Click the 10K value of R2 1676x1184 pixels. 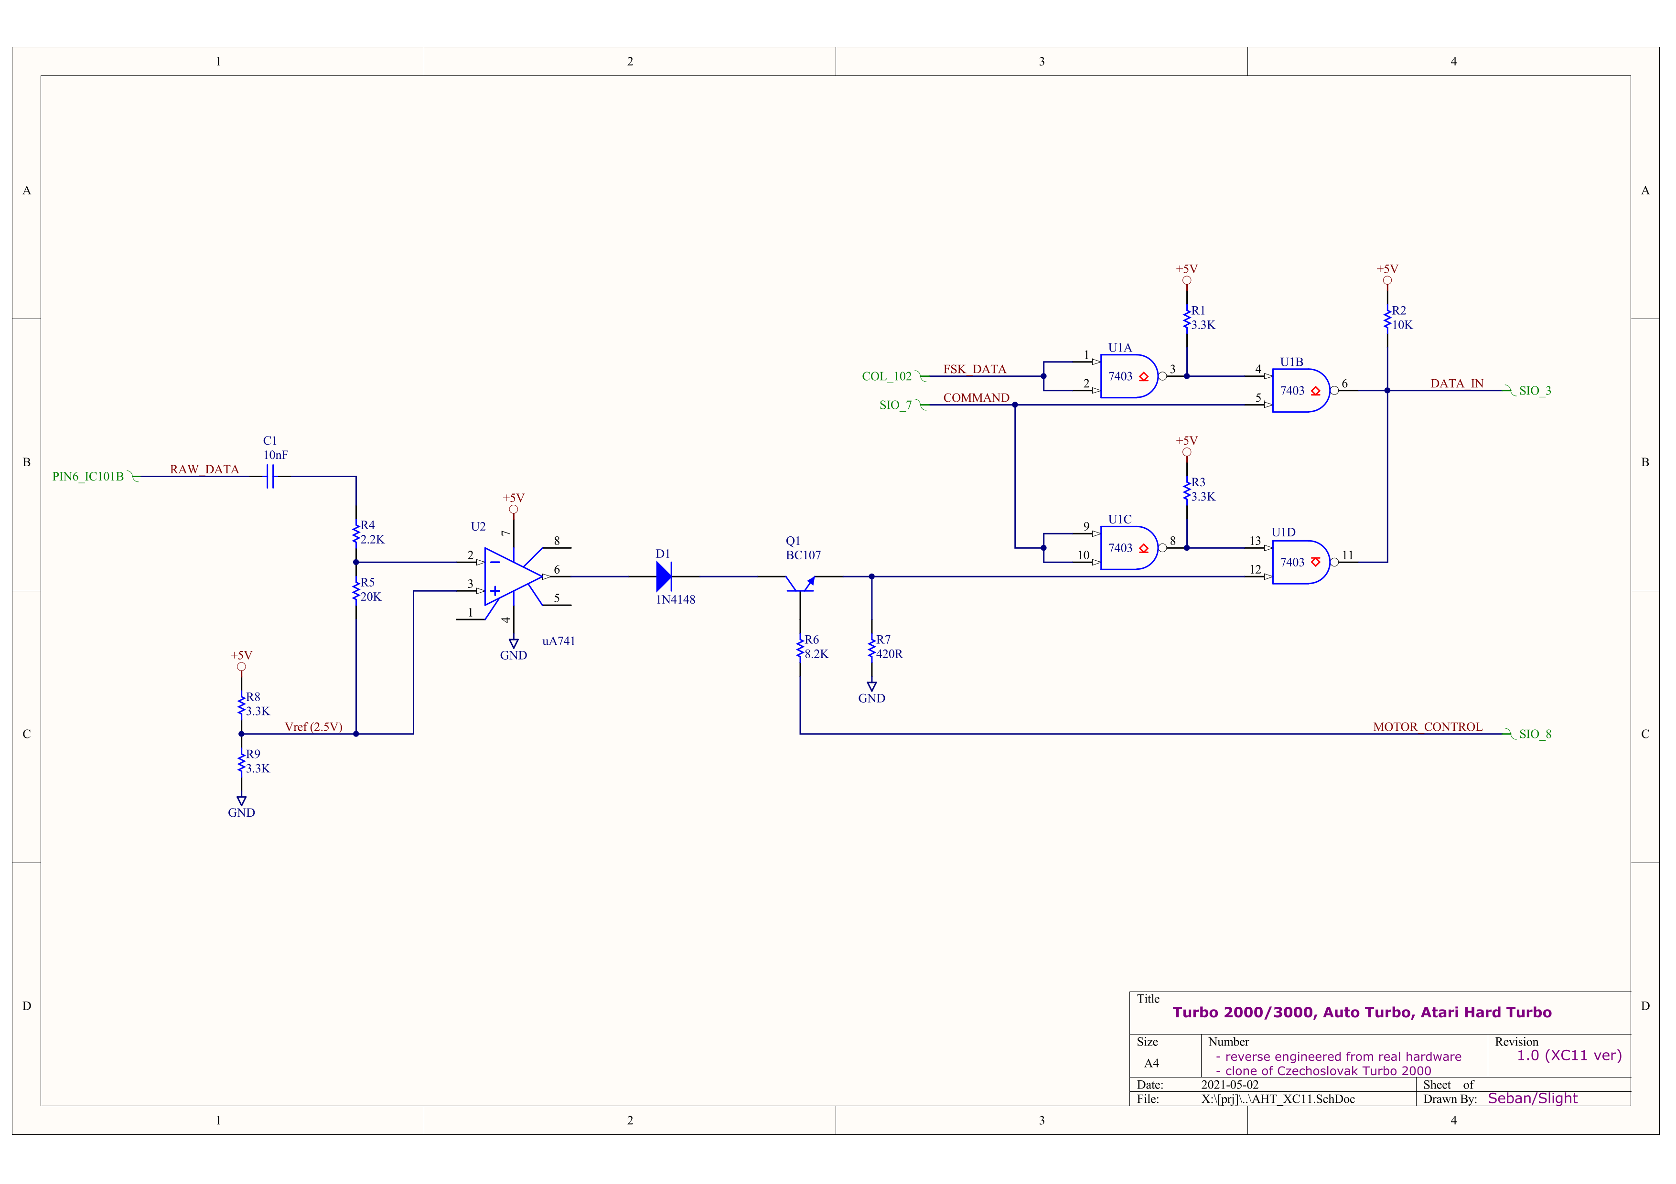[x=1402, y=325]
